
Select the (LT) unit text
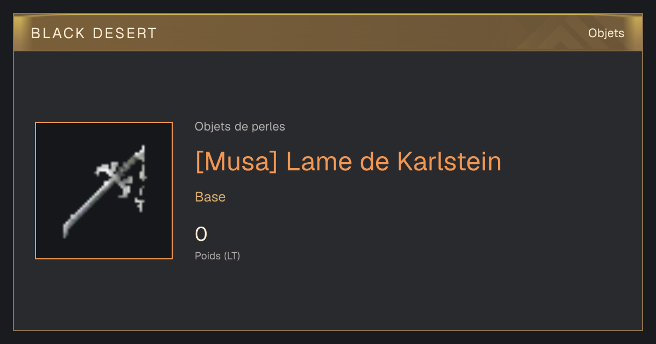tap(232, 256)
